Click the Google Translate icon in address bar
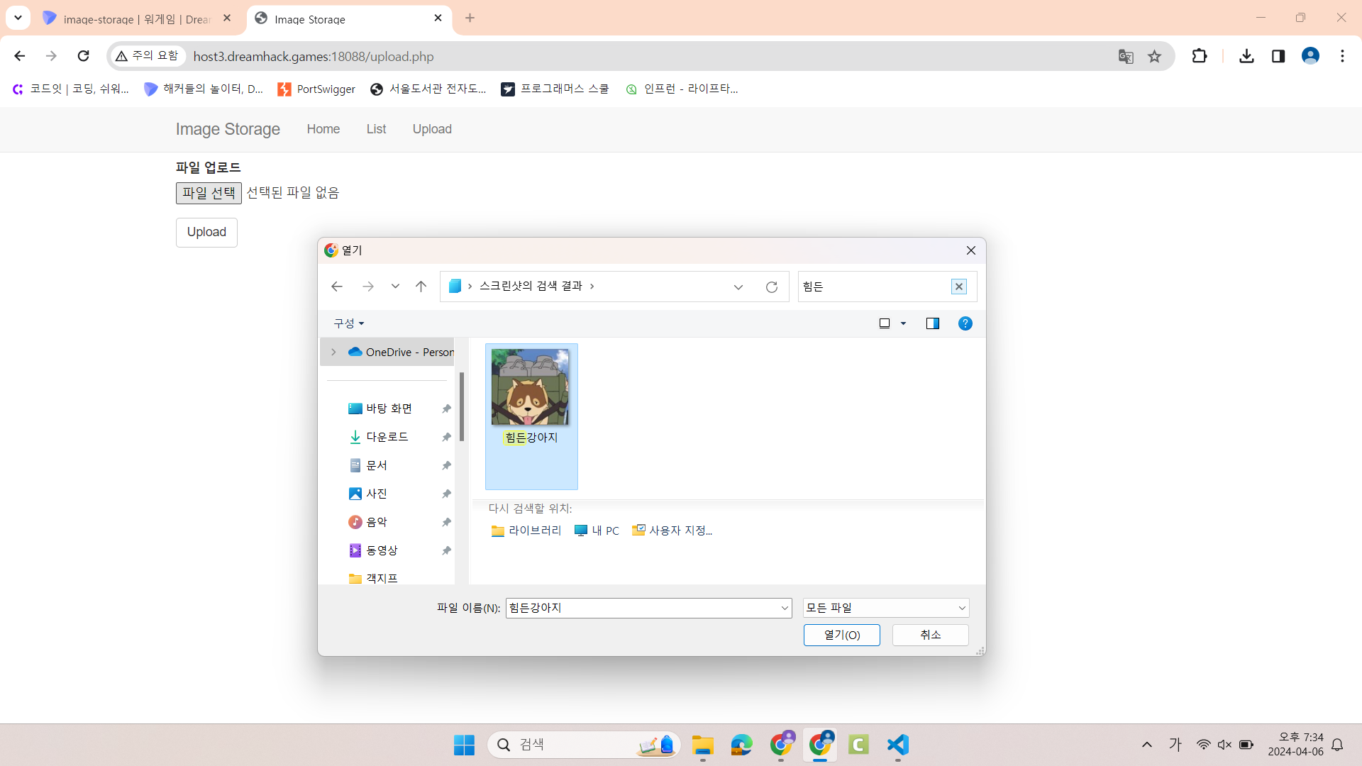 point(1126,56)
